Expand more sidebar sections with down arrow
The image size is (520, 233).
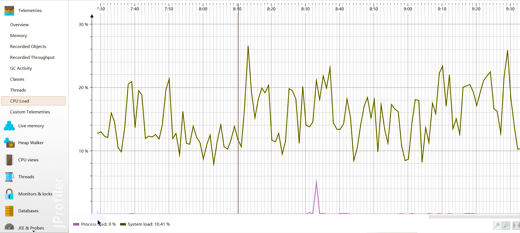coord(34,231)
